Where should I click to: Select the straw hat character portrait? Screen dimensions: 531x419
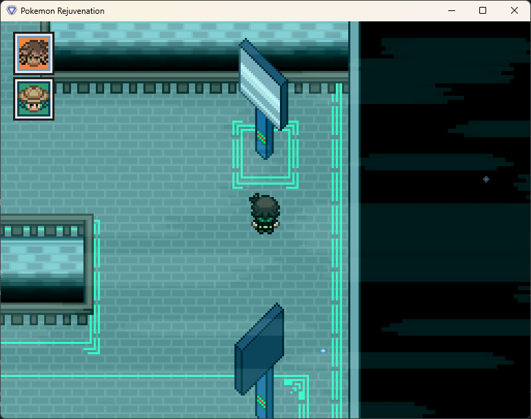pos(34,99)
